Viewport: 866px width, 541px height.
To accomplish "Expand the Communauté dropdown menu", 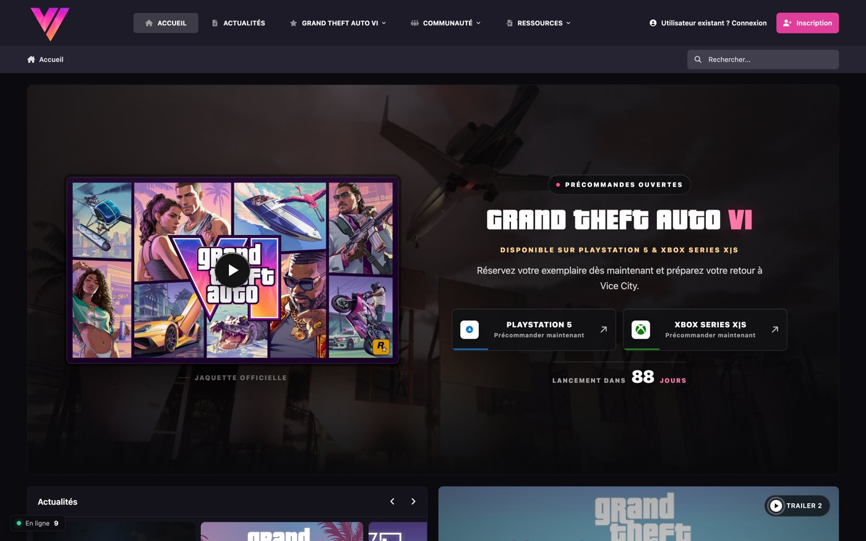I will 445,23.
